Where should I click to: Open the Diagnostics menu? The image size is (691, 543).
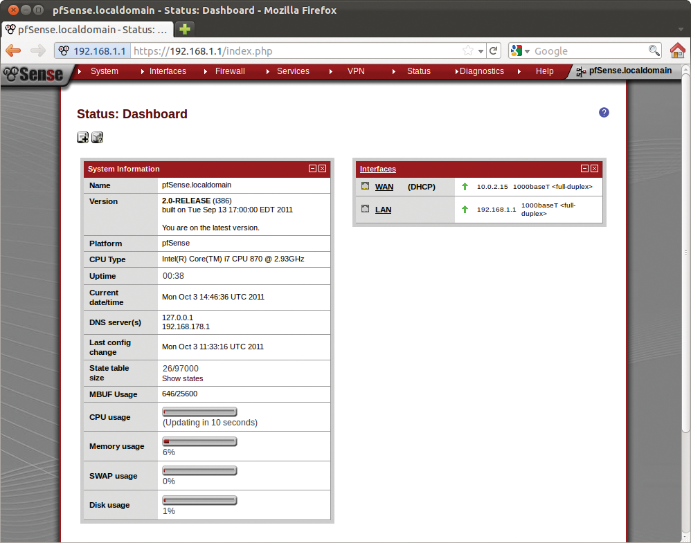(481, 71)
